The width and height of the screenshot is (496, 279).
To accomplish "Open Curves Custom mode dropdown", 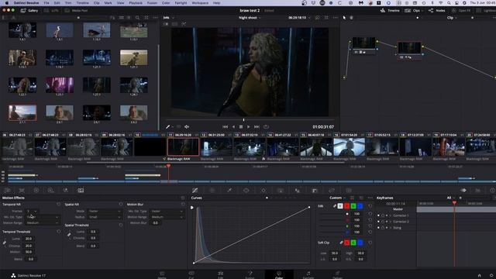I will (x=338, y=198).
